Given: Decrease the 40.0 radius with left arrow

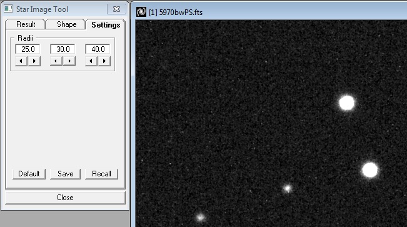Looking at the screenshot, I should (x=91, y=61).
